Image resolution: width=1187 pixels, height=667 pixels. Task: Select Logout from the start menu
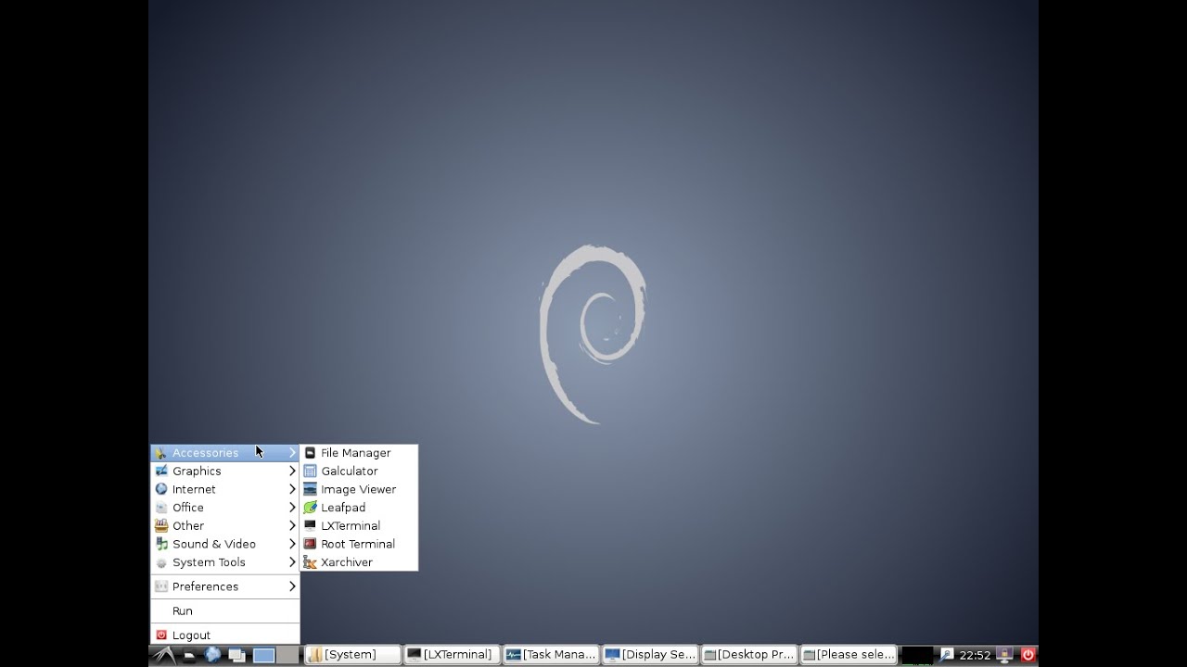point(225,635)
